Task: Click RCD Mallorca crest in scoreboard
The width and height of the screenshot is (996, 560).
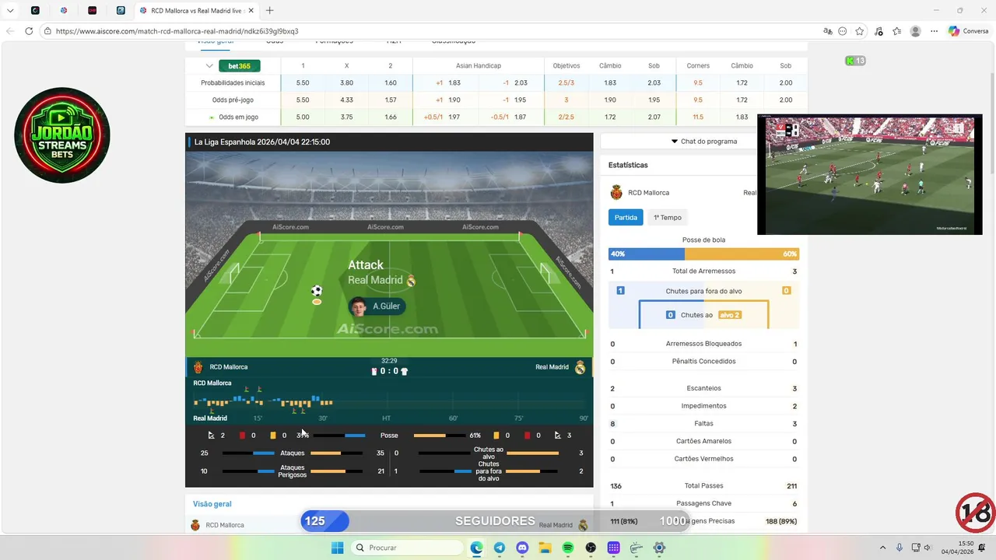Action: [198, 367]
